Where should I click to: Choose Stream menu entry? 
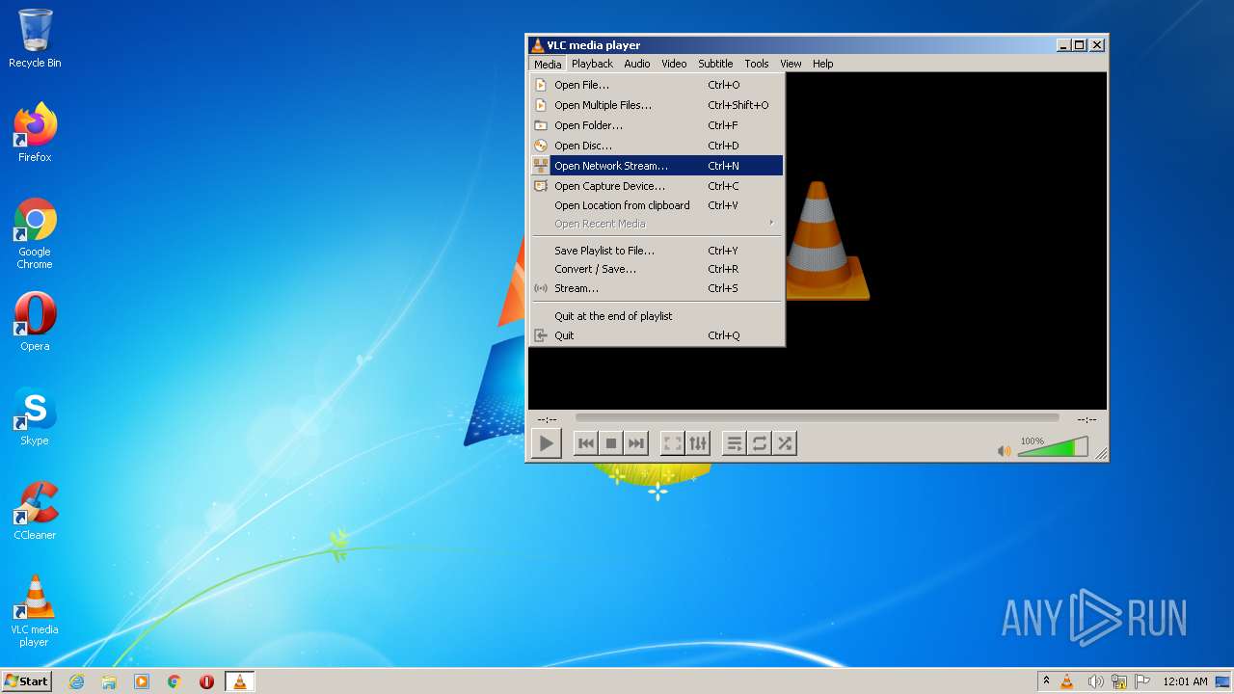click(657, 288)
